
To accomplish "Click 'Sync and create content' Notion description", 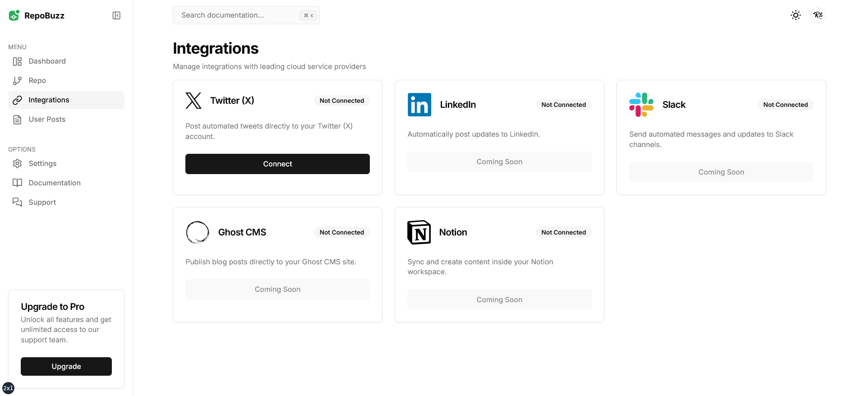I will pyautogui.click(x=480, y=267).
